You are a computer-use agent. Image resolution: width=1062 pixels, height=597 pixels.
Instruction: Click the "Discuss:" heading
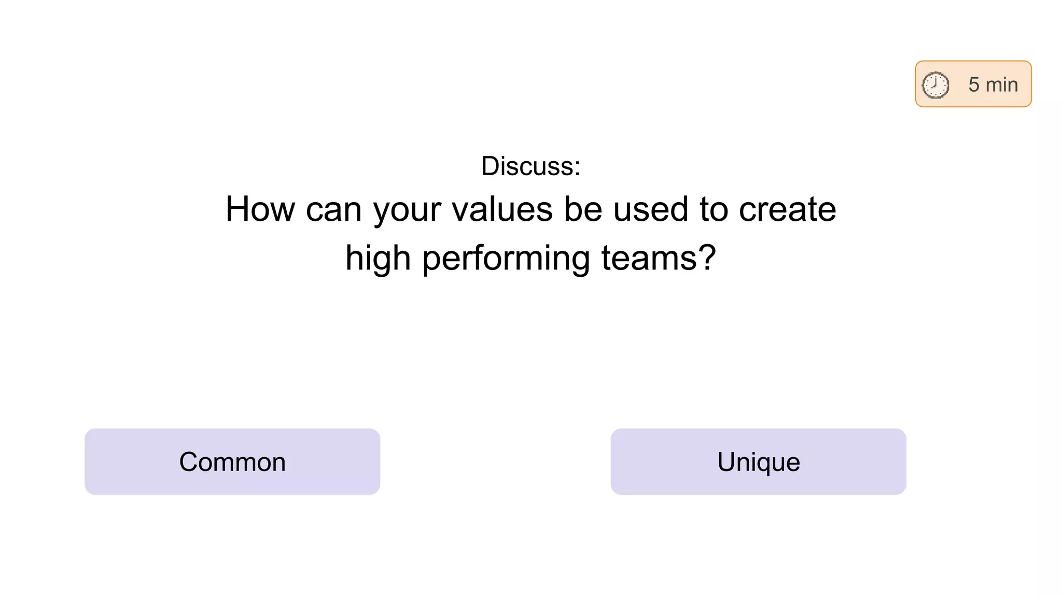(530, 166)
